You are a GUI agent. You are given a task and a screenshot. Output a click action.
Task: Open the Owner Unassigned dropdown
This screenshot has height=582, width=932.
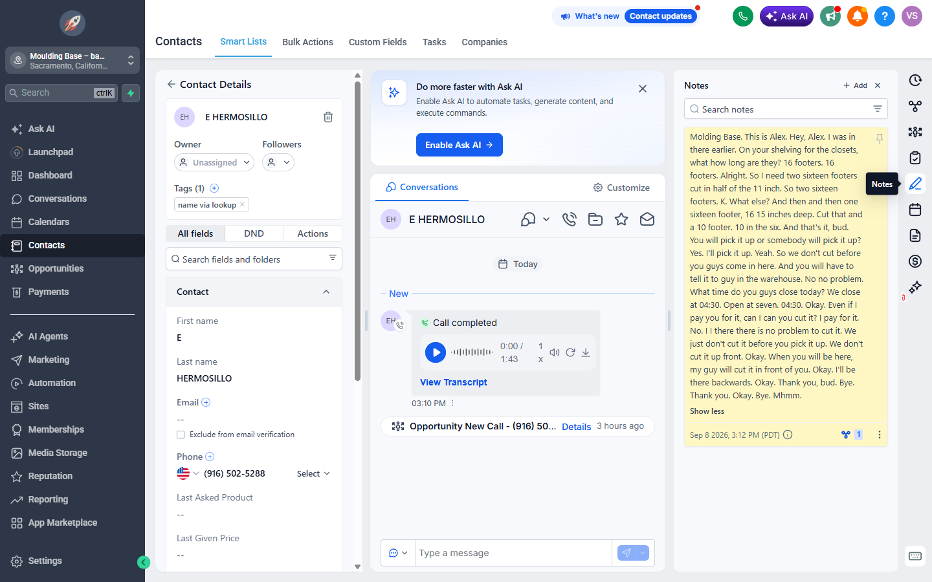(214, 162)
